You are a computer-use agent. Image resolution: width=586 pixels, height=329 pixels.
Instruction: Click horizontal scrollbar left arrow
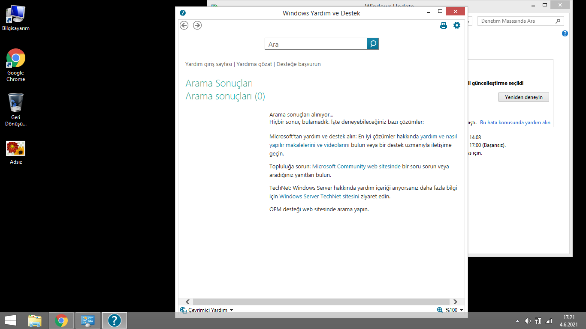point(187,302)
